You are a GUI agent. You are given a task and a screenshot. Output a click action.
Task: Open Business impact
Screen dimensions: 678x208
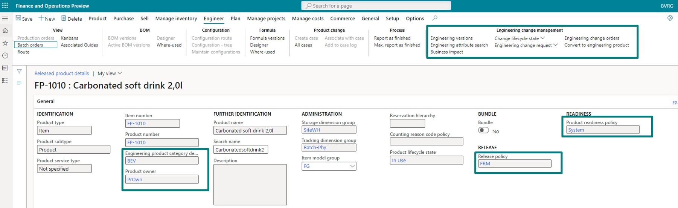point(446,52)
